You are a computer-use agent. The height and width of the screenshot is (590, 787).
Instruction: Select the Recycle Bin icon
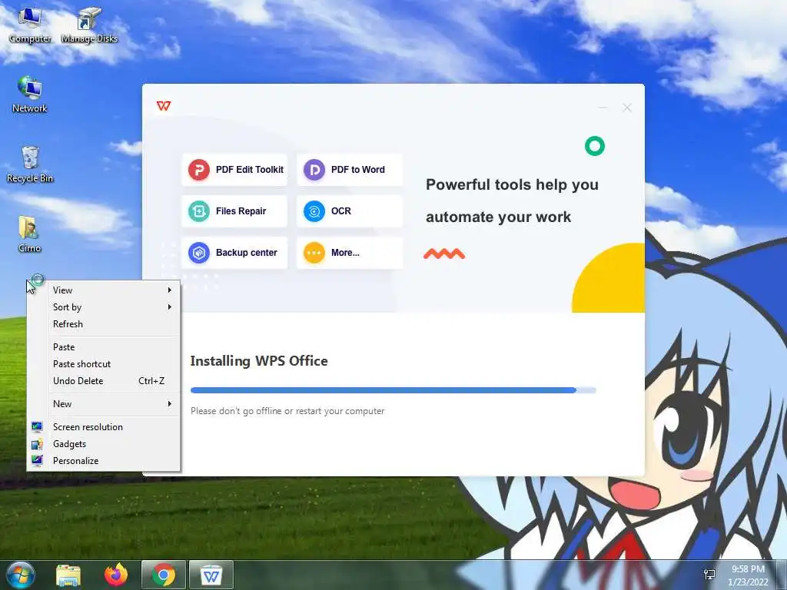[x=30, y=164]
